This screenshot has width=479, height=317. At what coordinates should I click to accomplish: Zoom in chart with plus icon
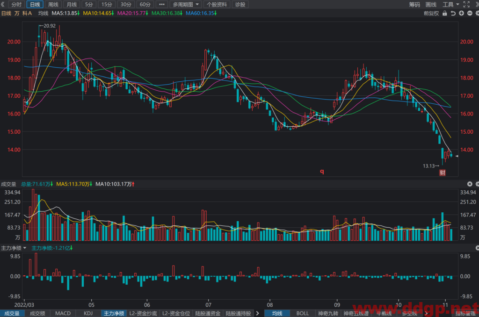pos(461,14)
